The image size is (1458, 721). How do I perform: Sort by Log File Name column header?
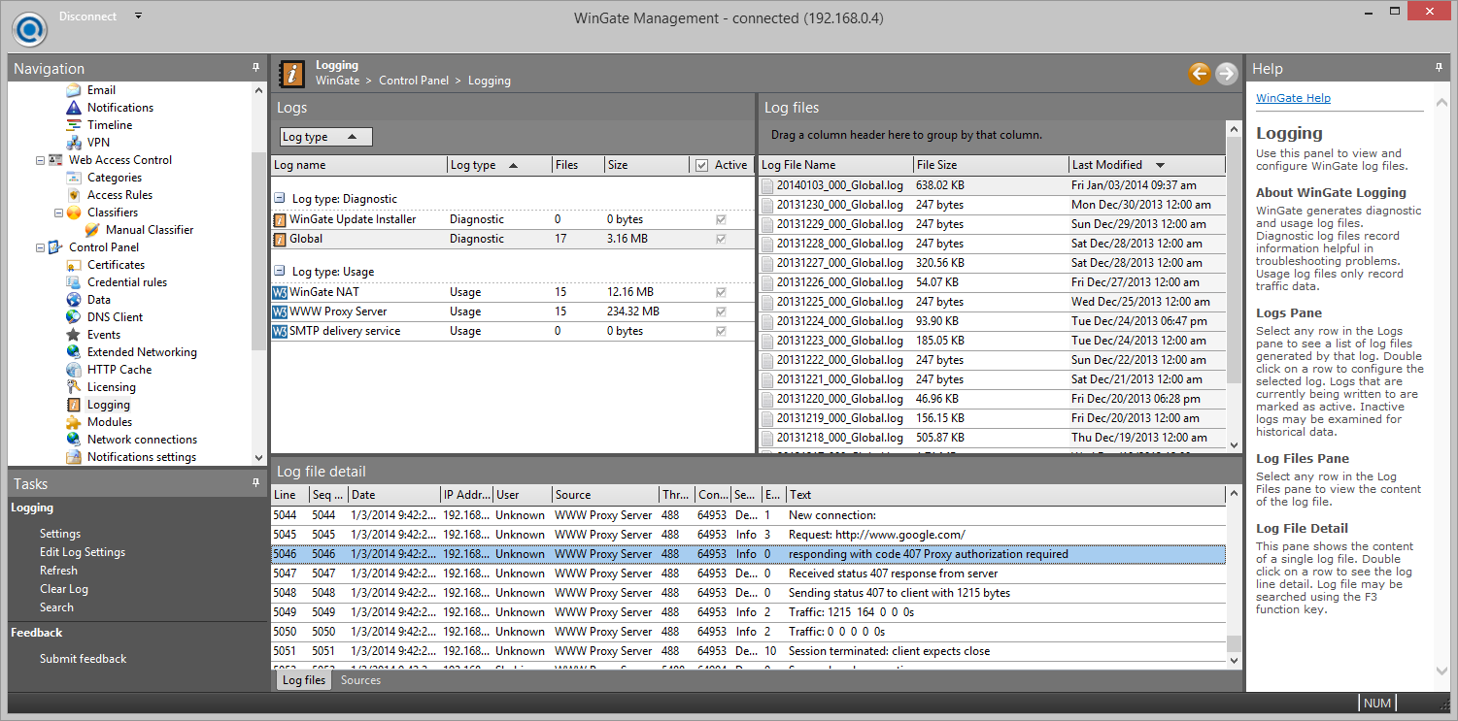click(x=835, y=165)
